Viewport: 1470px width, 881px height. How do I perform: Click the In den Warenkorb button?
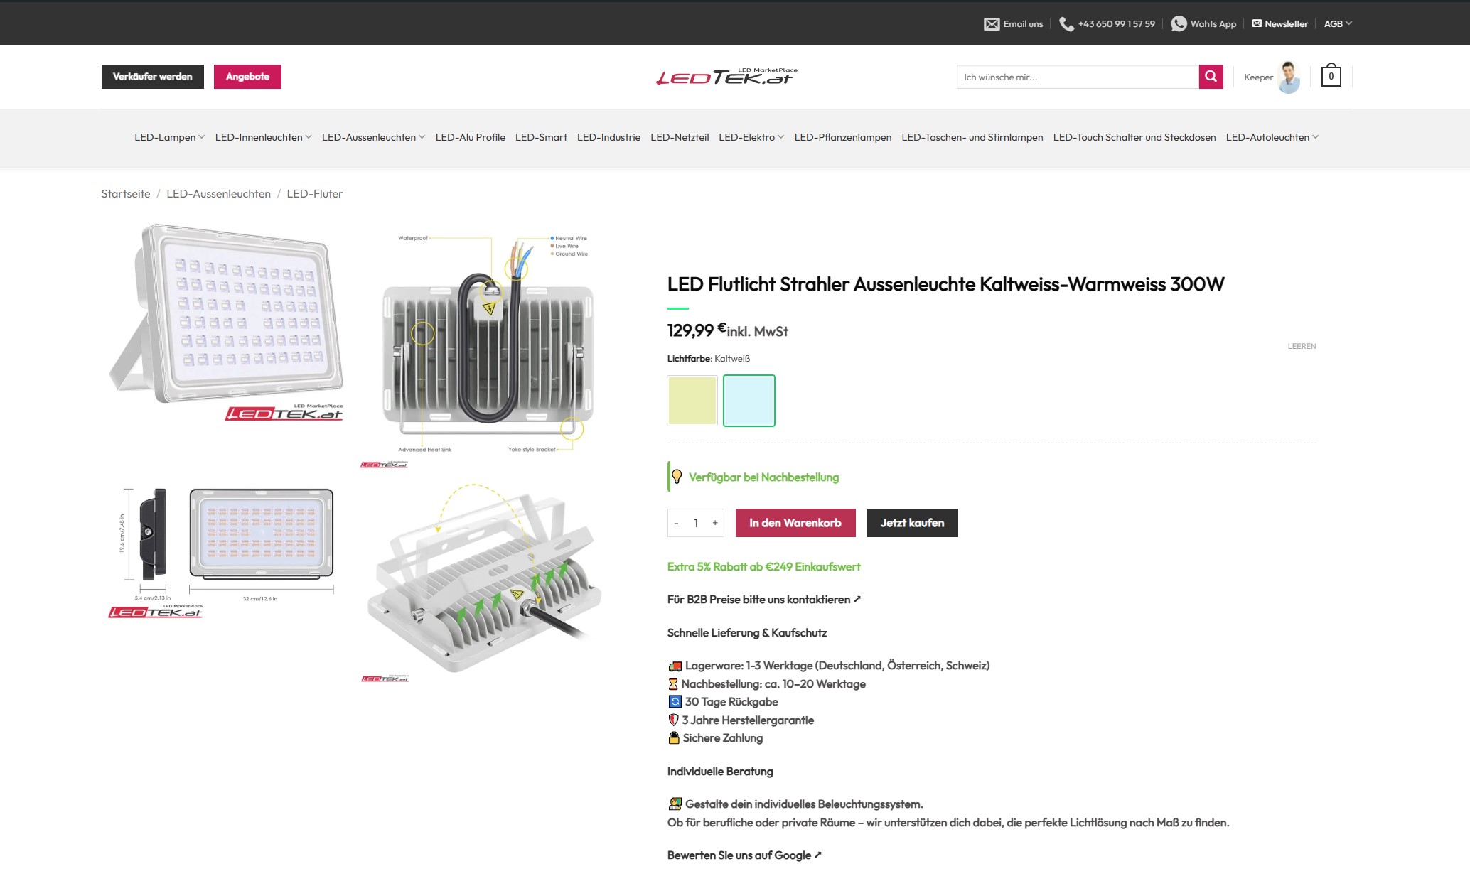(x=795, y=523)
